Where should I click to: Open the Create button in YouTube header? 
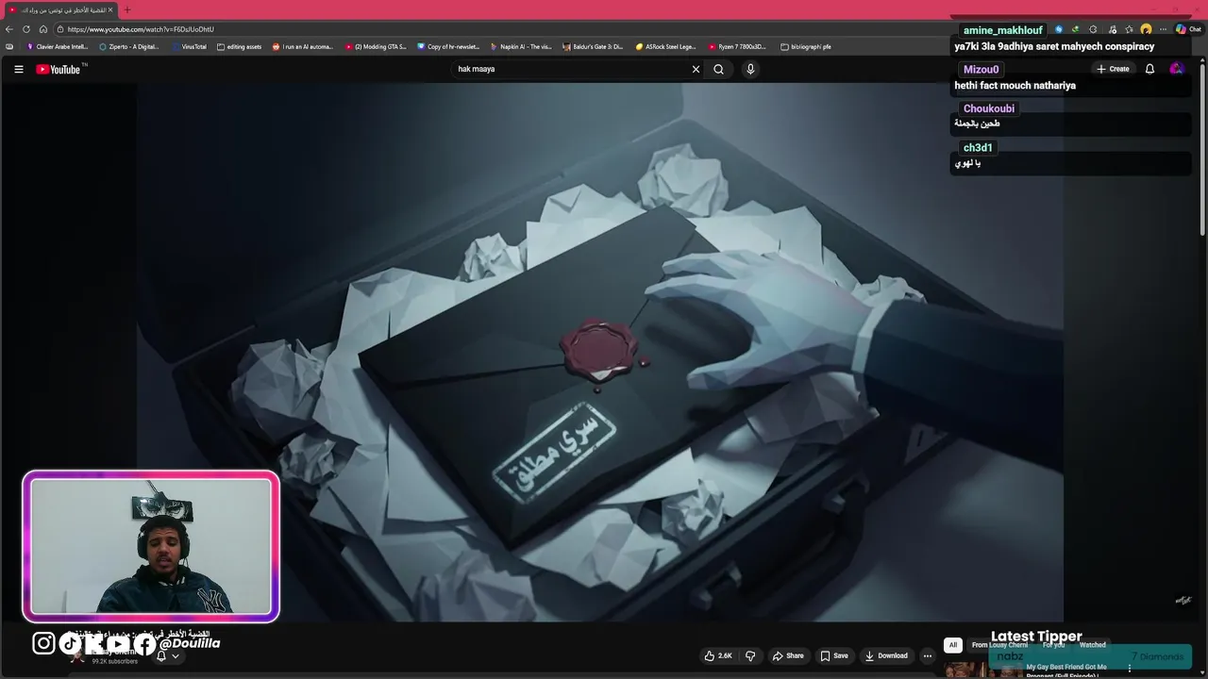[1113, 69]
